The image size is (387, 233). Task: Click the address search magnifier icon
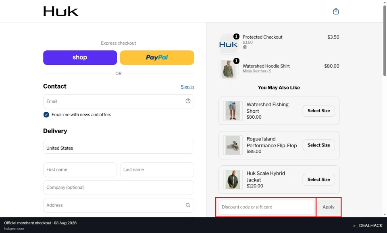188,205
